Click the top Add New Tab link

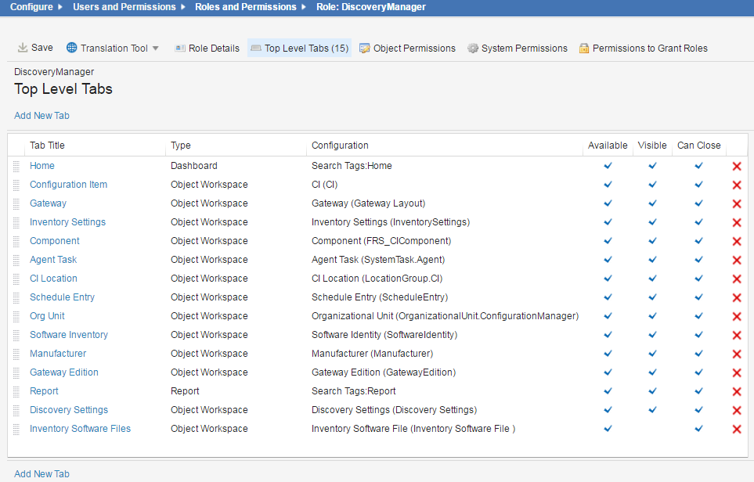tap(41, 116)
